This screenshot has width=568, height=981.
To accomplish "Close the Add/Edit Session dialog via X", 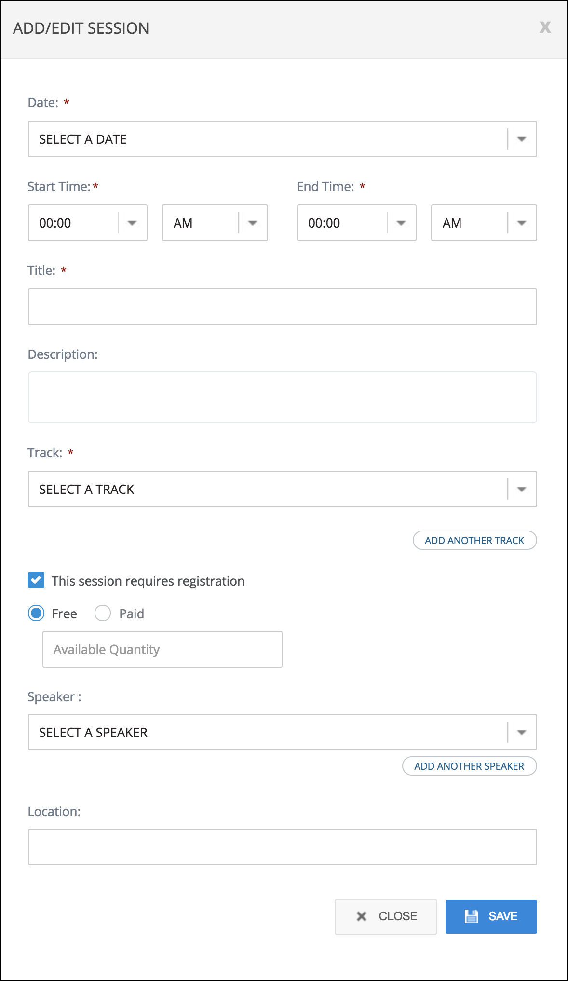I will click(545, 27).
